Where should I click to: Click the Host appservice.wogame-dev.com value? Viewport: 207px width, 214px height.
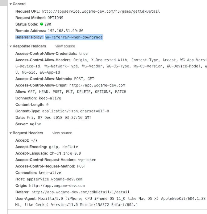click(55, 179)
